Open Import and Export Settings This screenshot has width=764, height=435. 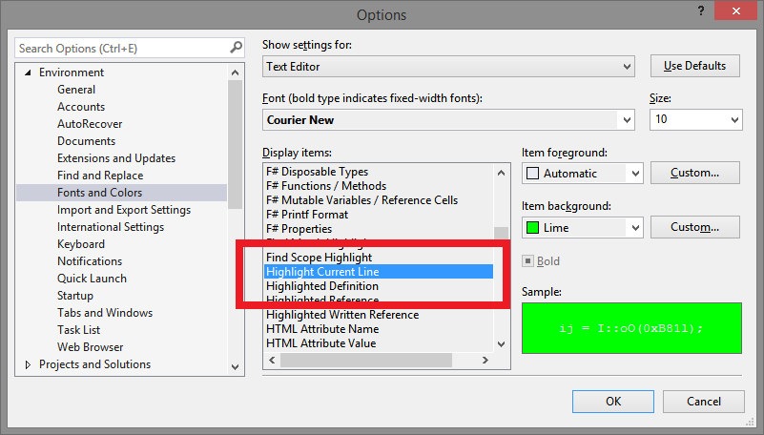(x=124, y=210)
